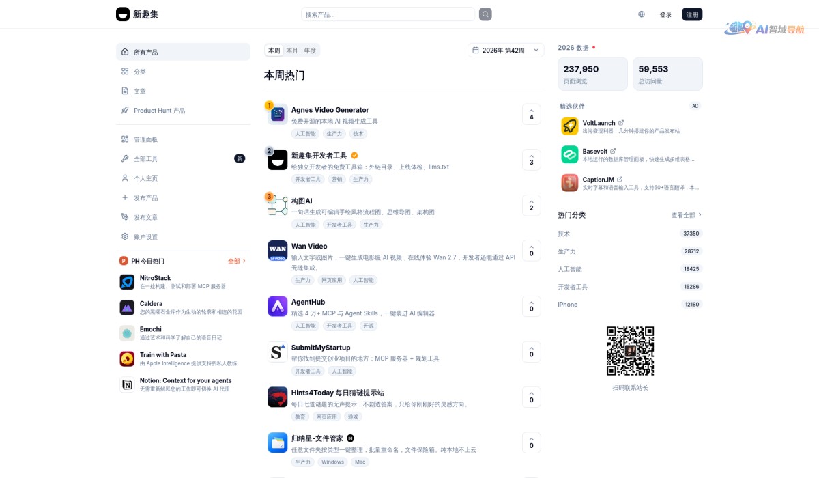Click the 注册 button
The image size is (819, 478).
(x=692, y=14)
